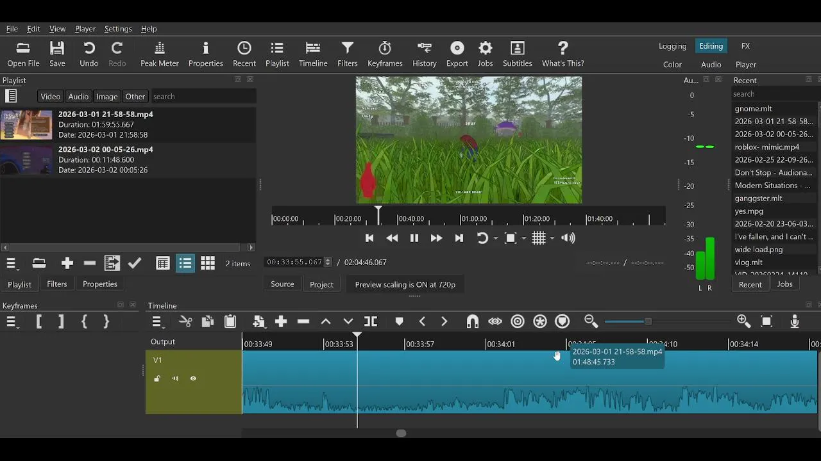Toggle Scrub While Dragging eye icon
This screenshot has width=821, height=461.
(495, 321)
